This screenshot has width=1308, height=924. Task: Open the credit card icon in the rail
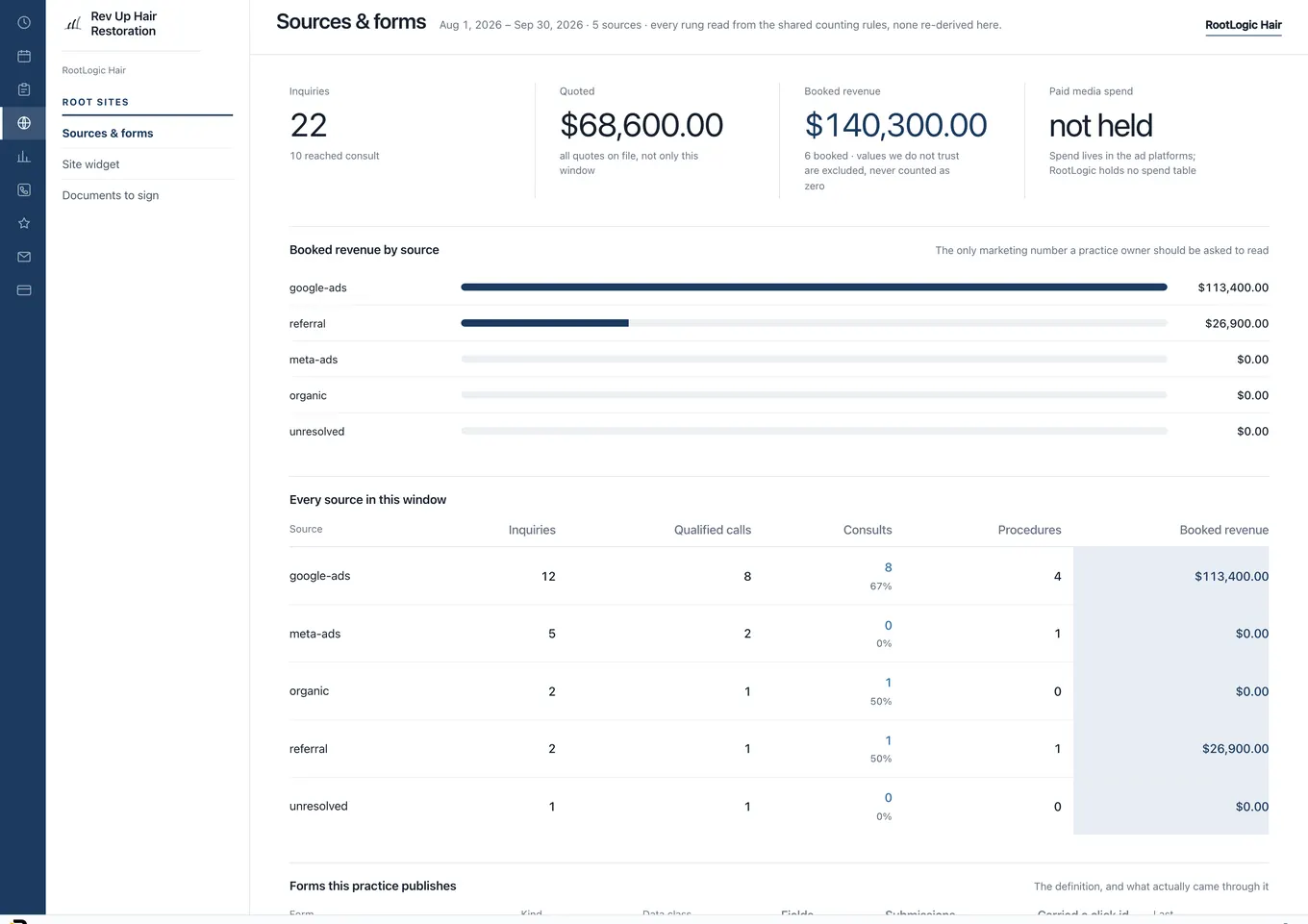click(x=24, y=290)
